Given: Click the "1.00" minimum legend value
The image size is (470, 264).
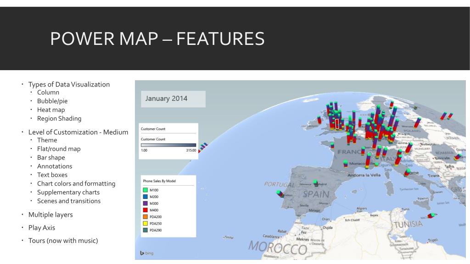Looking at the screenshot, I should point(144,150).
